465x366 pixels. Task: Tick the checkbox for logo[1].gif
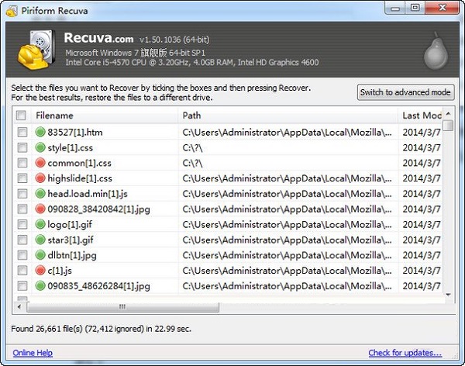pyautogui.click(x=22, y=224)
